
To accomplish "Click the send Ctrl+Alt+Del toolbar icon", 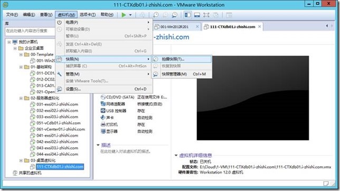I will 143,15.
